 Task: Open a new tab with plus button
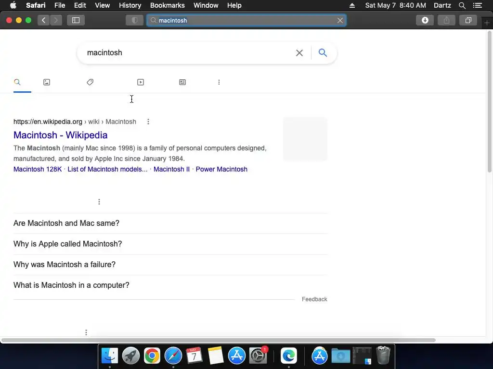click(487, 23)
